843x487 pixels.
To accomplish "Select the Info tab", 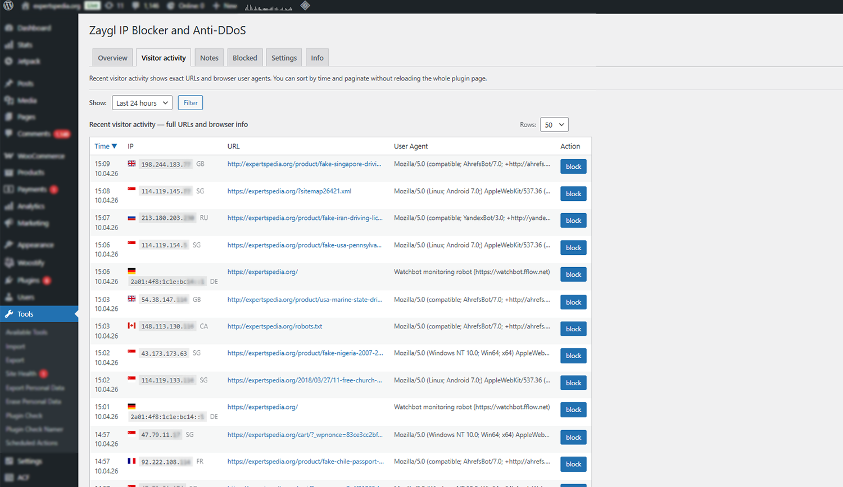I will point(317,57).
